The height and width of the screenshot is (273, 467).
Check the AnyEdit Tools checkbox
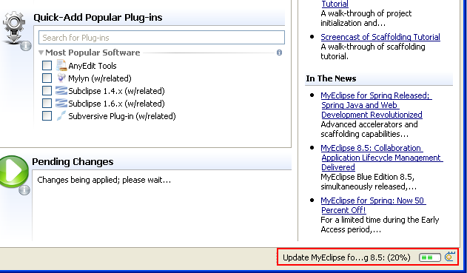click(47, 66)
